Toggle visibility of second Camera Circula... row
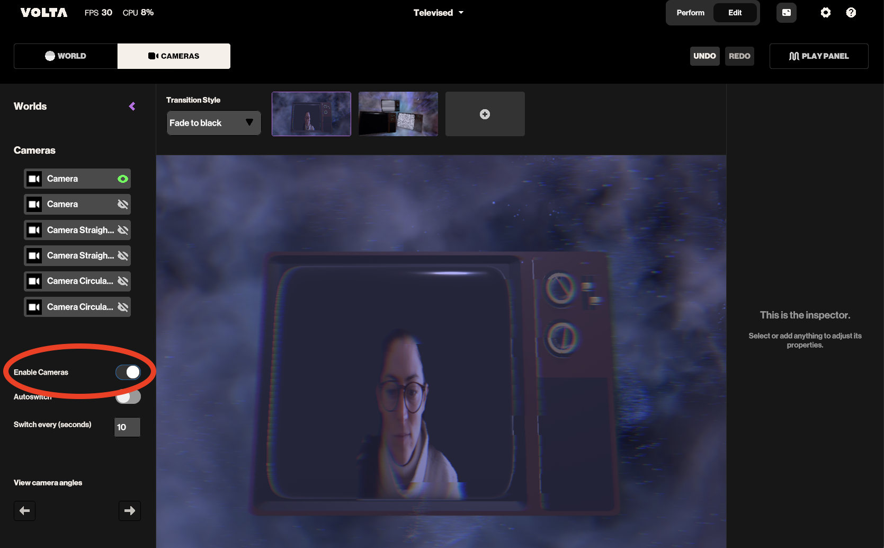The height and width of the screenshot is (548, 884). 123,307
